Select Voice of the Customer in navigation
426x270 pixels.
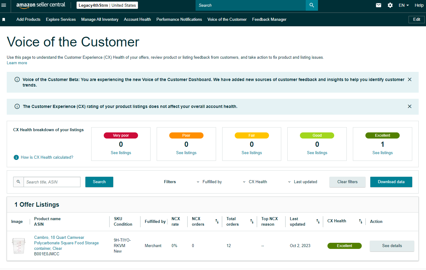tap(227, 20)
